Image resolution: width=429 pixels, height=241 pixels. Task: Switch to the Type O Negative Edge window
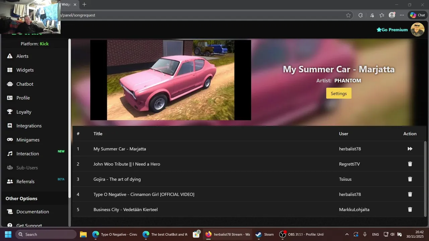pyautogui.click(x=115, y=234)
